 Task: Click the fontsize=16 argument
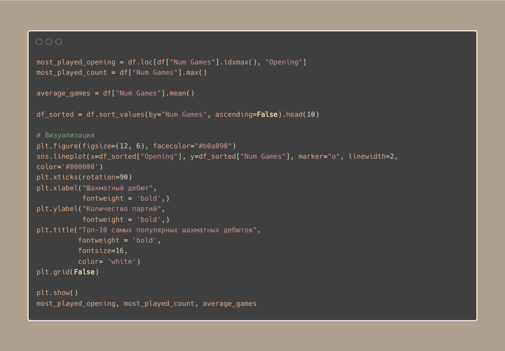click(x=103, y=251)
